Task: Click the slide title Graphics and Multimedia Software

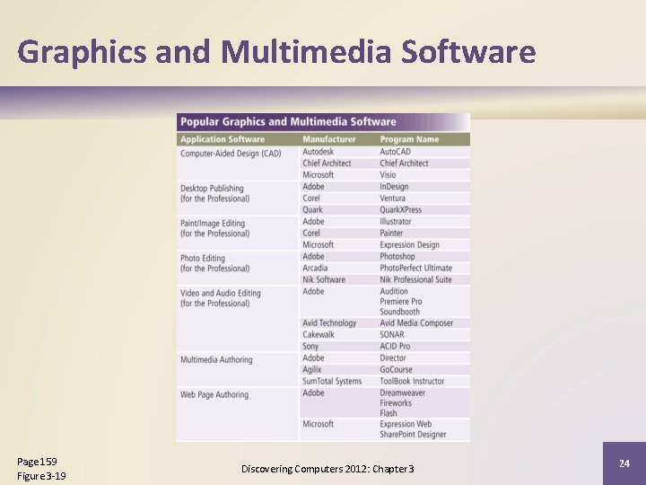Action: click(x=276, y=52)
